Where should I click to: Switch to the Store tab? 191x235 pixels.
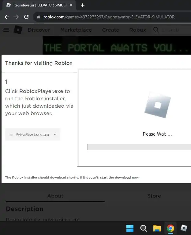[154, 196]
